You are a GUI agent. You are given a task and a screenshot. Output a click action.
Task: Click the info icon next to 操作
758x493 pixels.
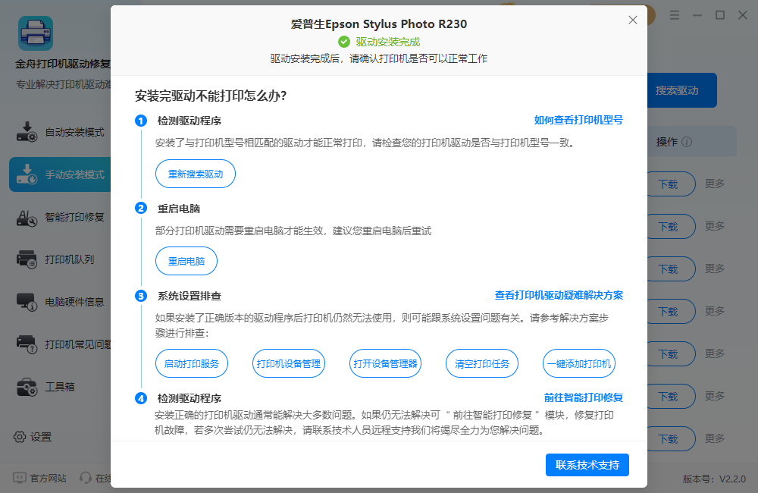tap(687, 142)
